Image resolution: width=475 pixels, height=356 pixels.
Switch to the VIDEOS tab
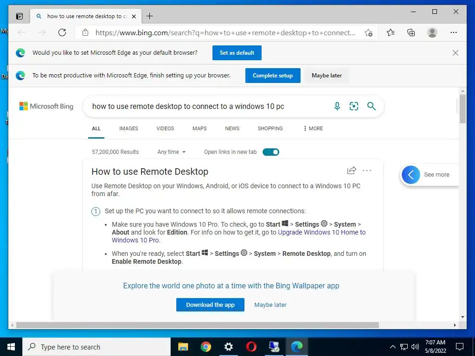click(165, 128)
